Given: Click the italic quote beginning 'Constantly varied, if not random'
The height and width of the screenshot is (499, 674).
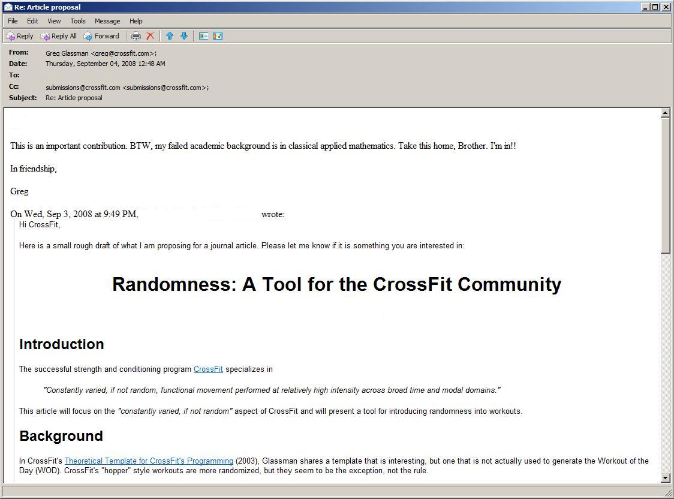Looking at the screenshot, I should tap(272, 390).
